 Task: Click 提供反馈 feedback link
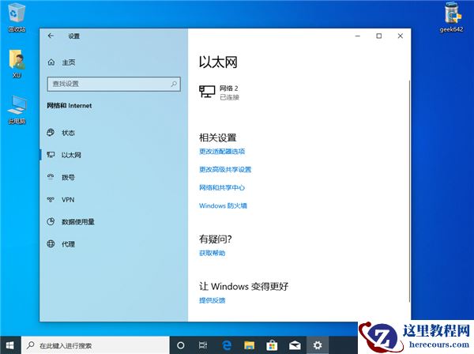213,300
